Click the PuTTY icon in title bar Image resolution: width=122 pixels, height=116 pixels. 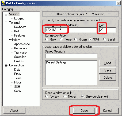[x=3, y=3]
